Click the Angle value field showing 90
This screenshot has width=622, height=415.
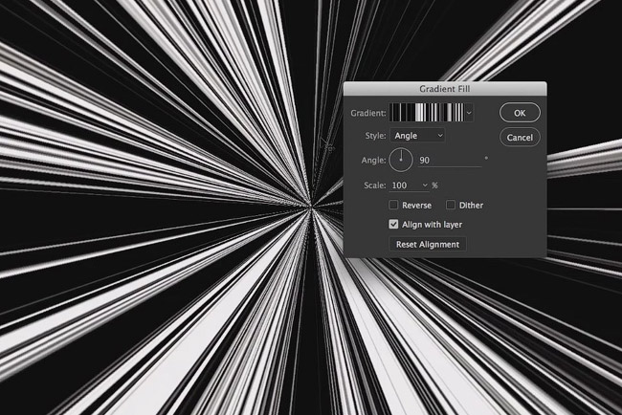click(450, 160)
